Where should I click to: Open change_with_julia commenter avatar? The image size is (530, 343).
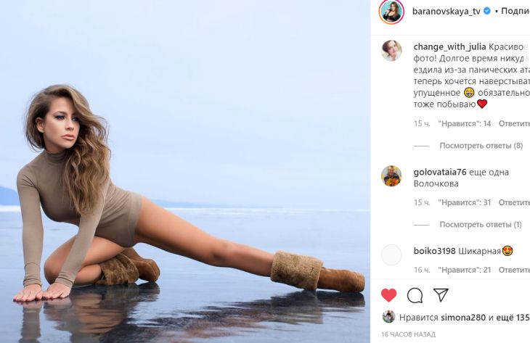391,50
